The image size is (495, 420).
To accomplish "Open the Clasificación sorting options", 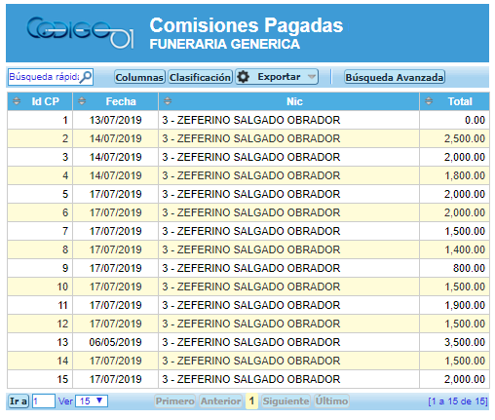I will click(x=200, y=77).
